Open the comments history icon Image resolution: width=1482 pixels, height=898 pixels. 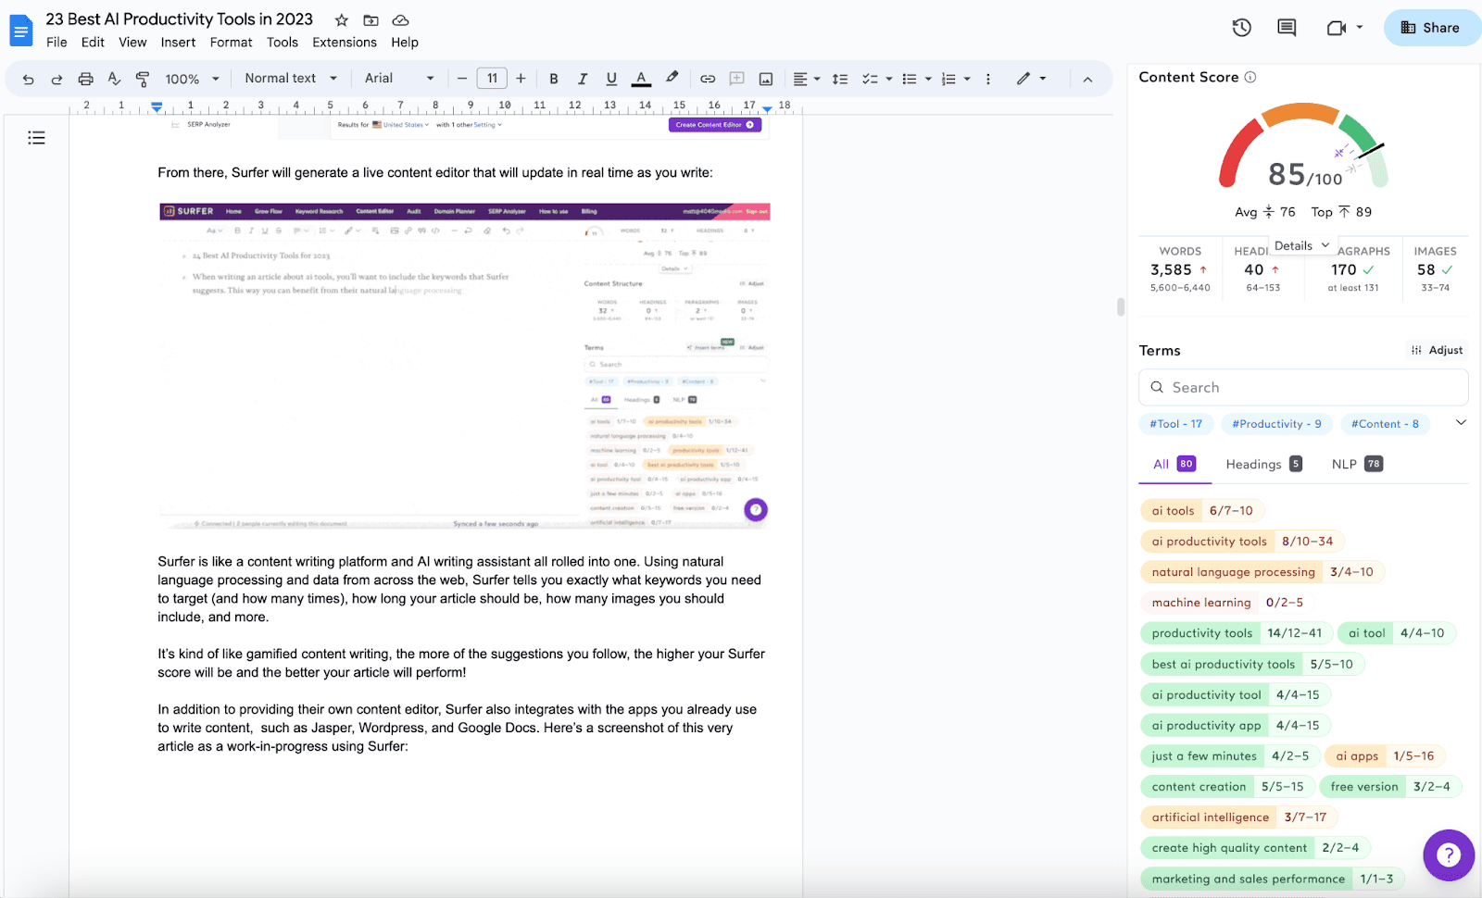[x=1287, y=28]
